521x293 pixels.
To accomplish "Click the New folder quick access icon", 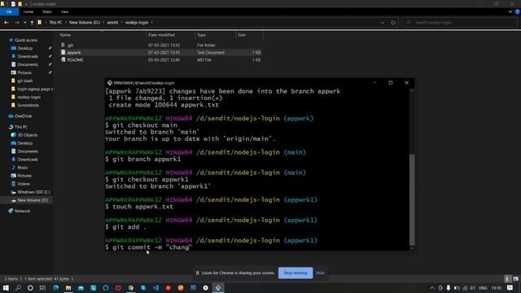I will [x=20, y=4].
